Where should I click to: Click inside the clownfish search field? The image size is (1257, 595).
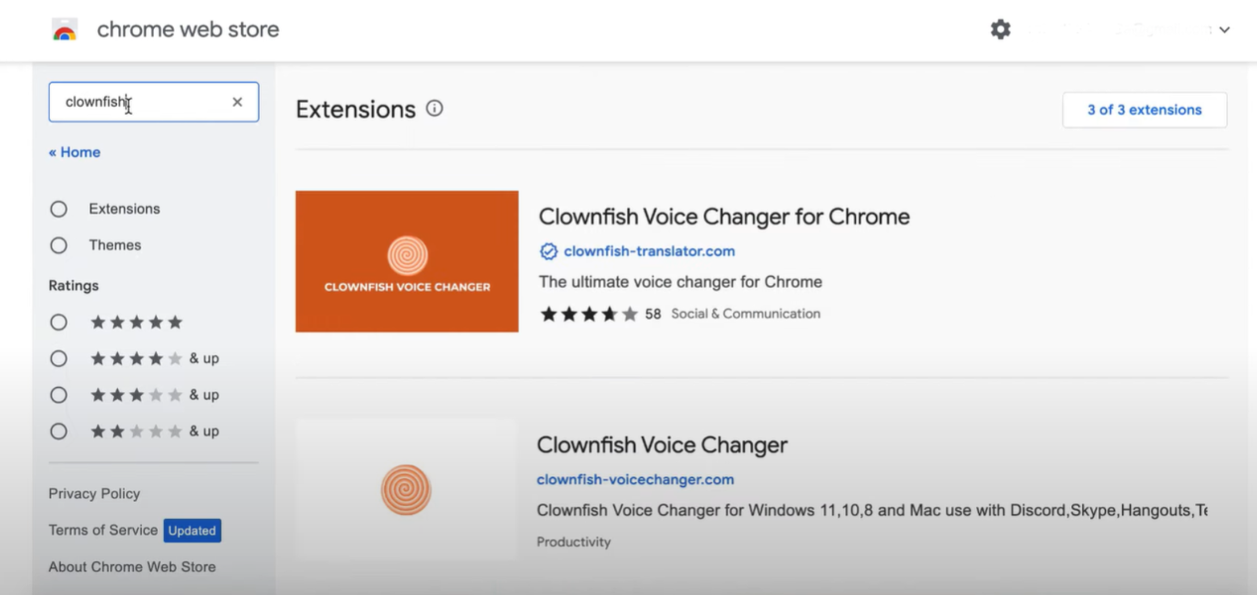point(153,102)
